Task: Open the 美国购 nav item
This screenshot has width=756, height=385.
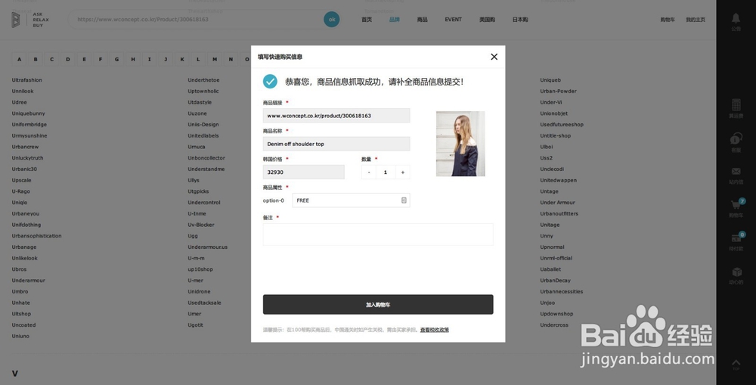Action: point(487,20)
